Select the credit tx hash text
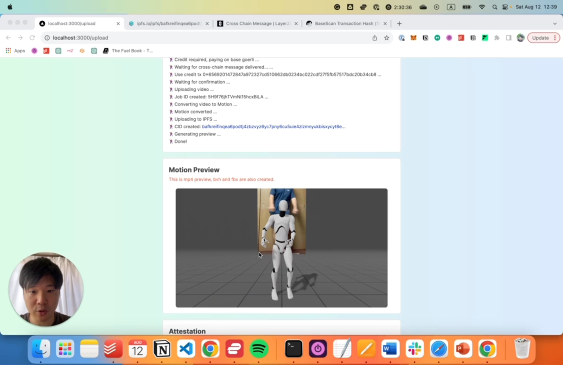 (x=289, y=75)
